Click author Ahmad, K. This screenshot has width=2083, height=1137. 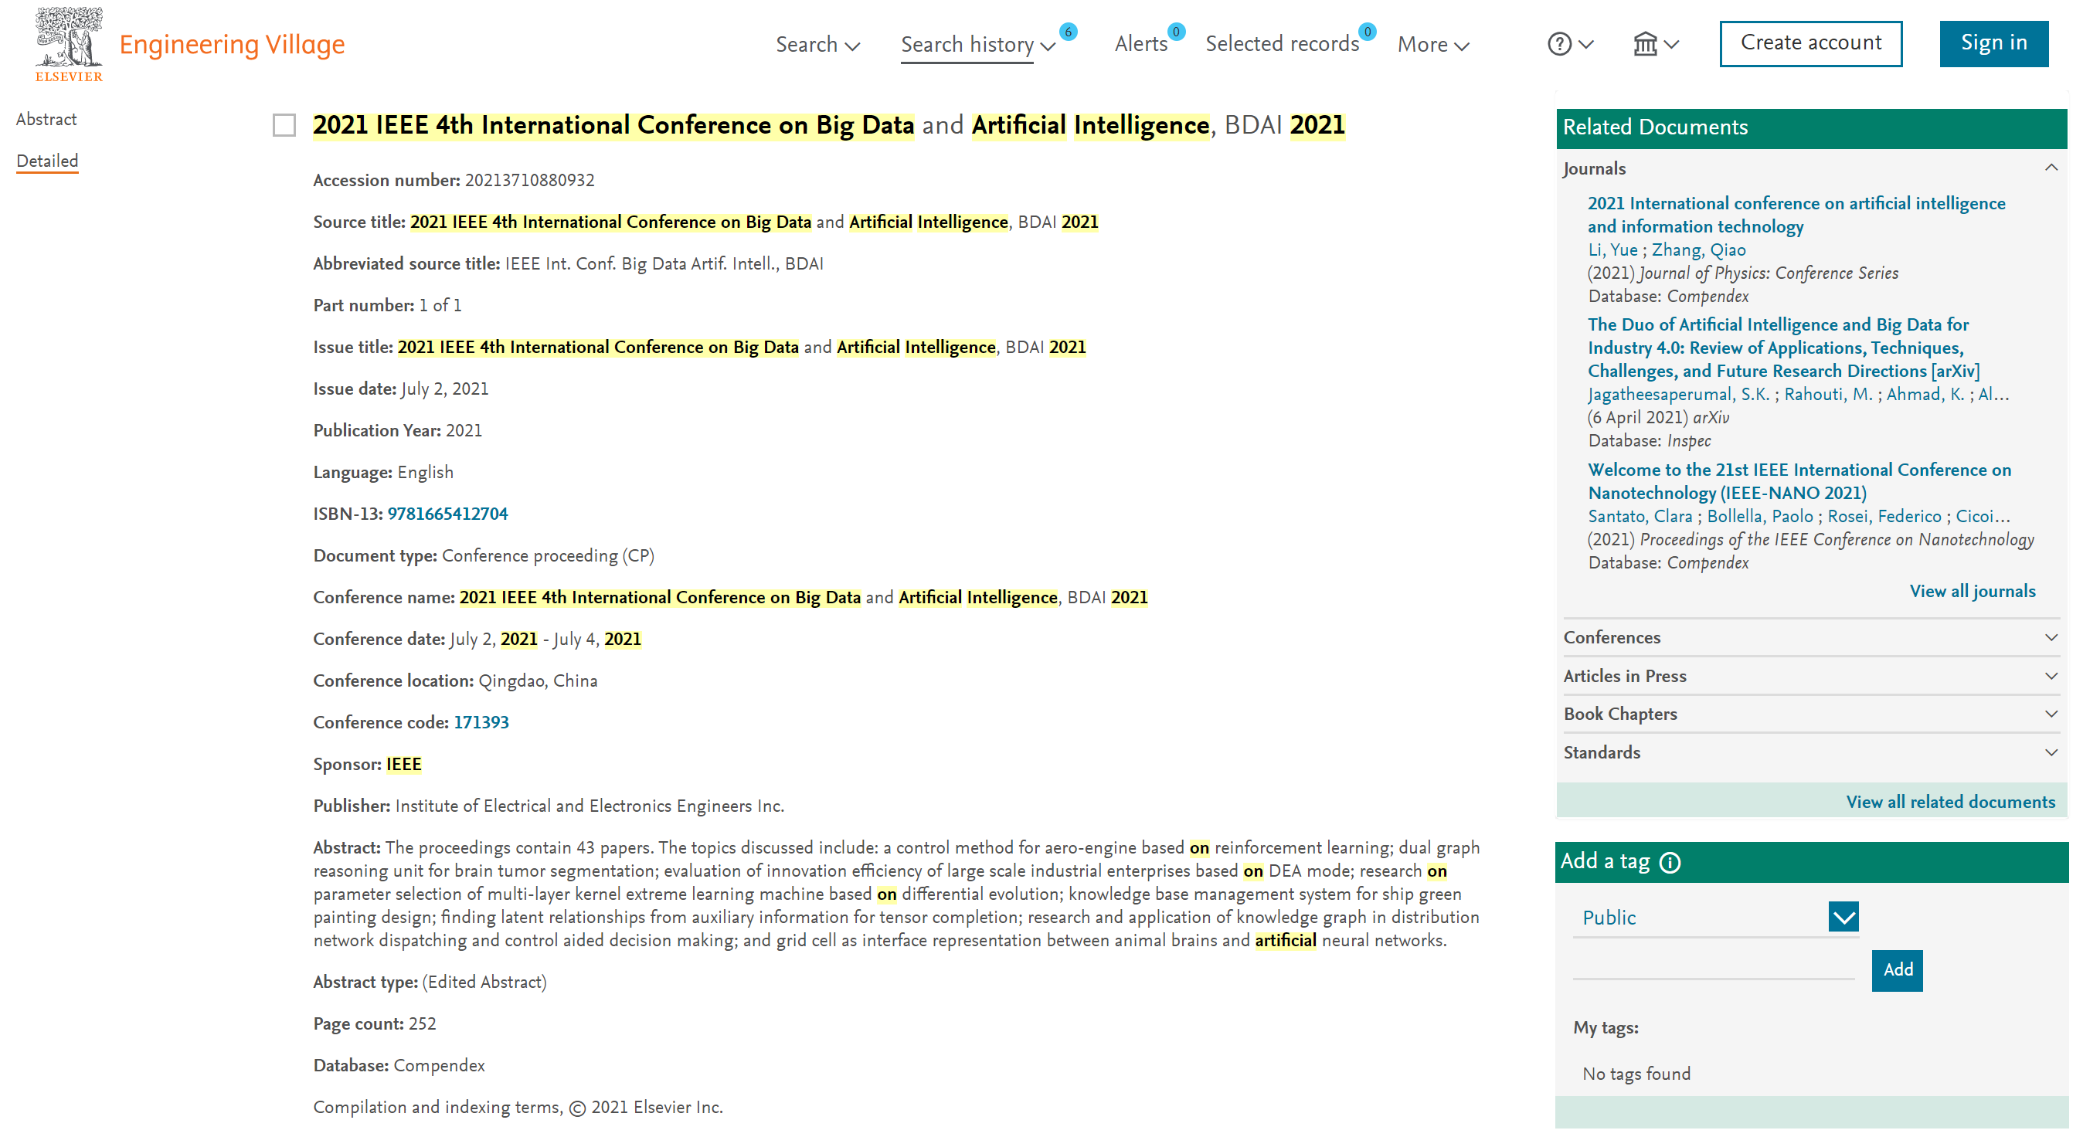1925,394
